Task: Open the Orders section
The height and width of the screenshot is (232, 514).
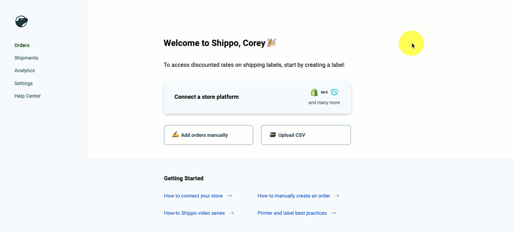Action: [22, 45]
